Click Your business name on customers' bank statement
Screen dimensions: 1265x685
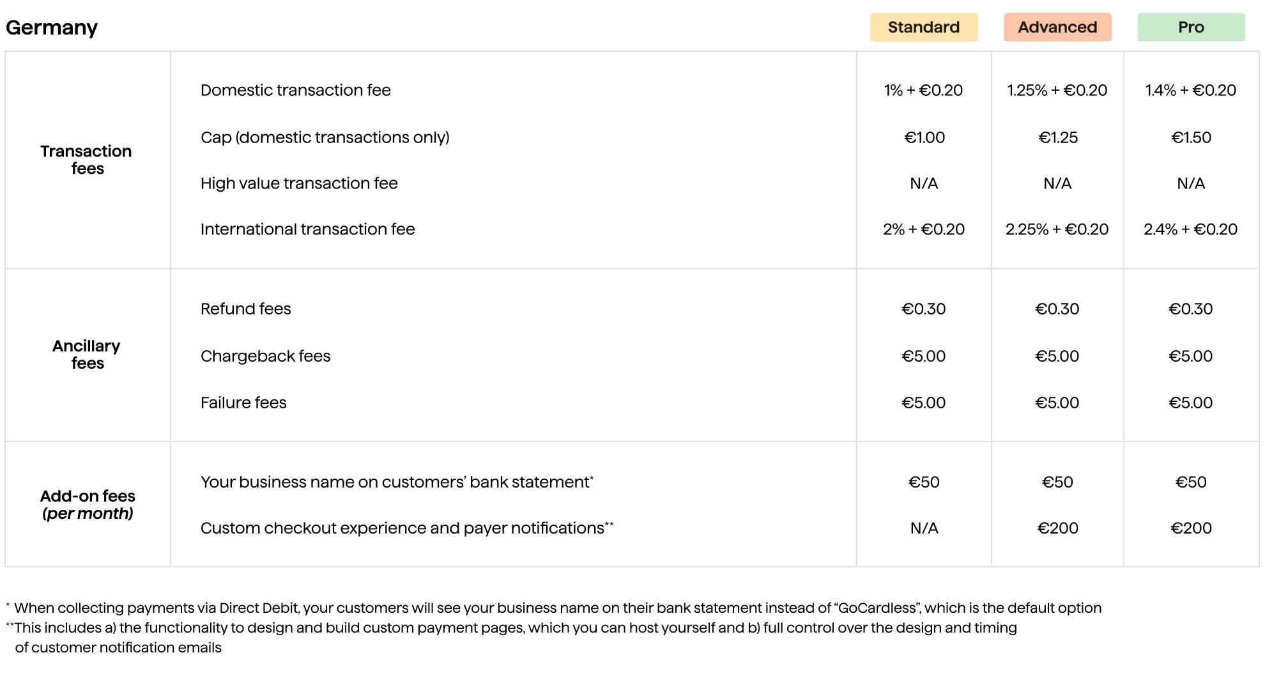396,482
